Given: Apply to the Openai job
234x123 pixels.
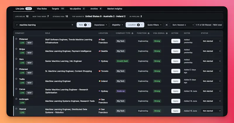Looking at the screenshot, I should (x=176, y=111).
